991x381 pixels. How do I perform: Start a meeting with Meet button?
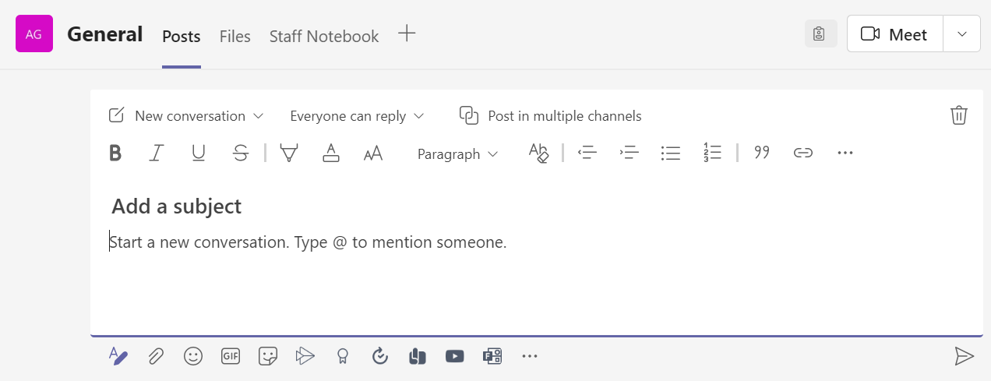click(x=895, y=34)
